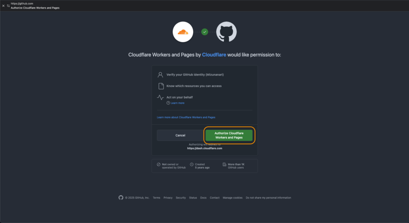The image size is (409, 223).
Task: Click the question mark icon next to Learn more
Action: pyautogui.click(x=168, y=103)
